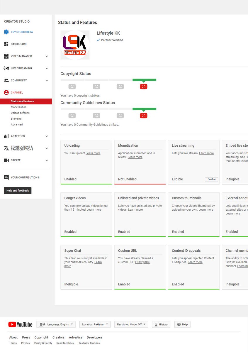
Task: Click the language person icon in footer
Action: pos(42,324)
